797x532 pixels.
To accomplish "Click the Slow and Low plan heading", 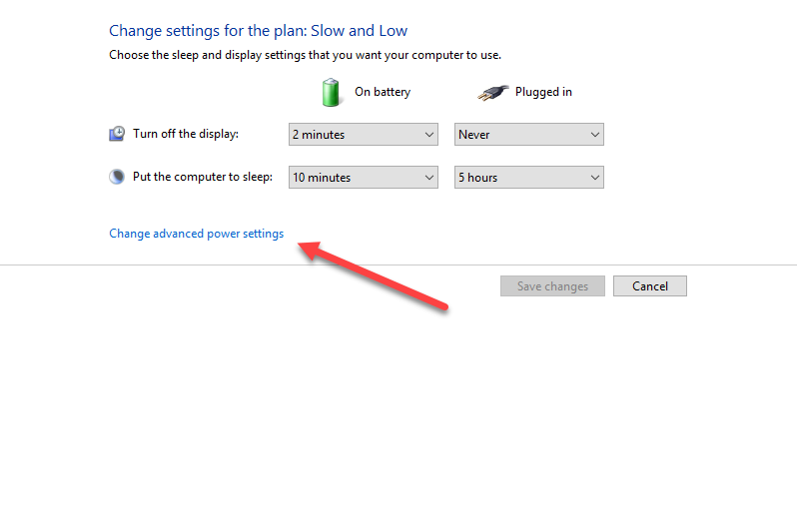I will pos(258,31).
